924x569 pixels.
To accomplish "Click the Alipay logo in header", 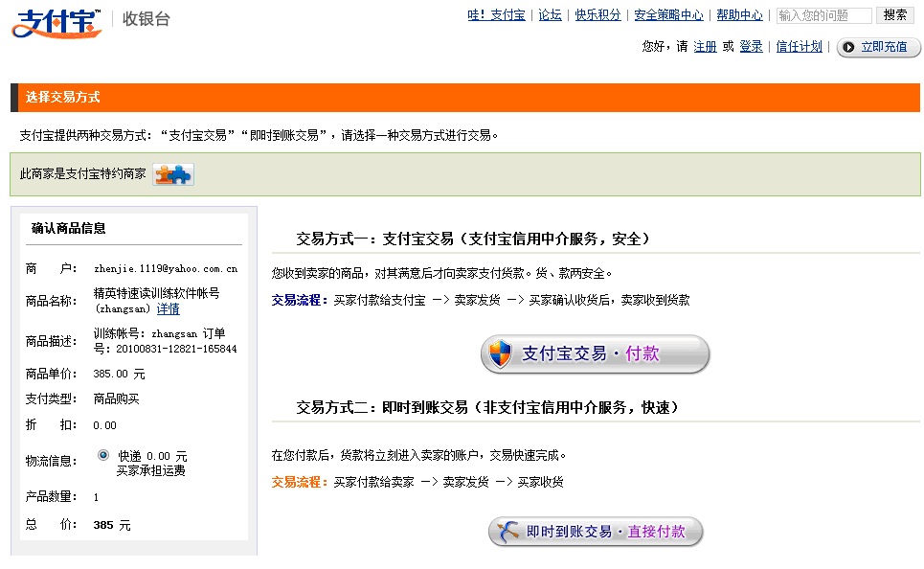I will click(56, 21).
